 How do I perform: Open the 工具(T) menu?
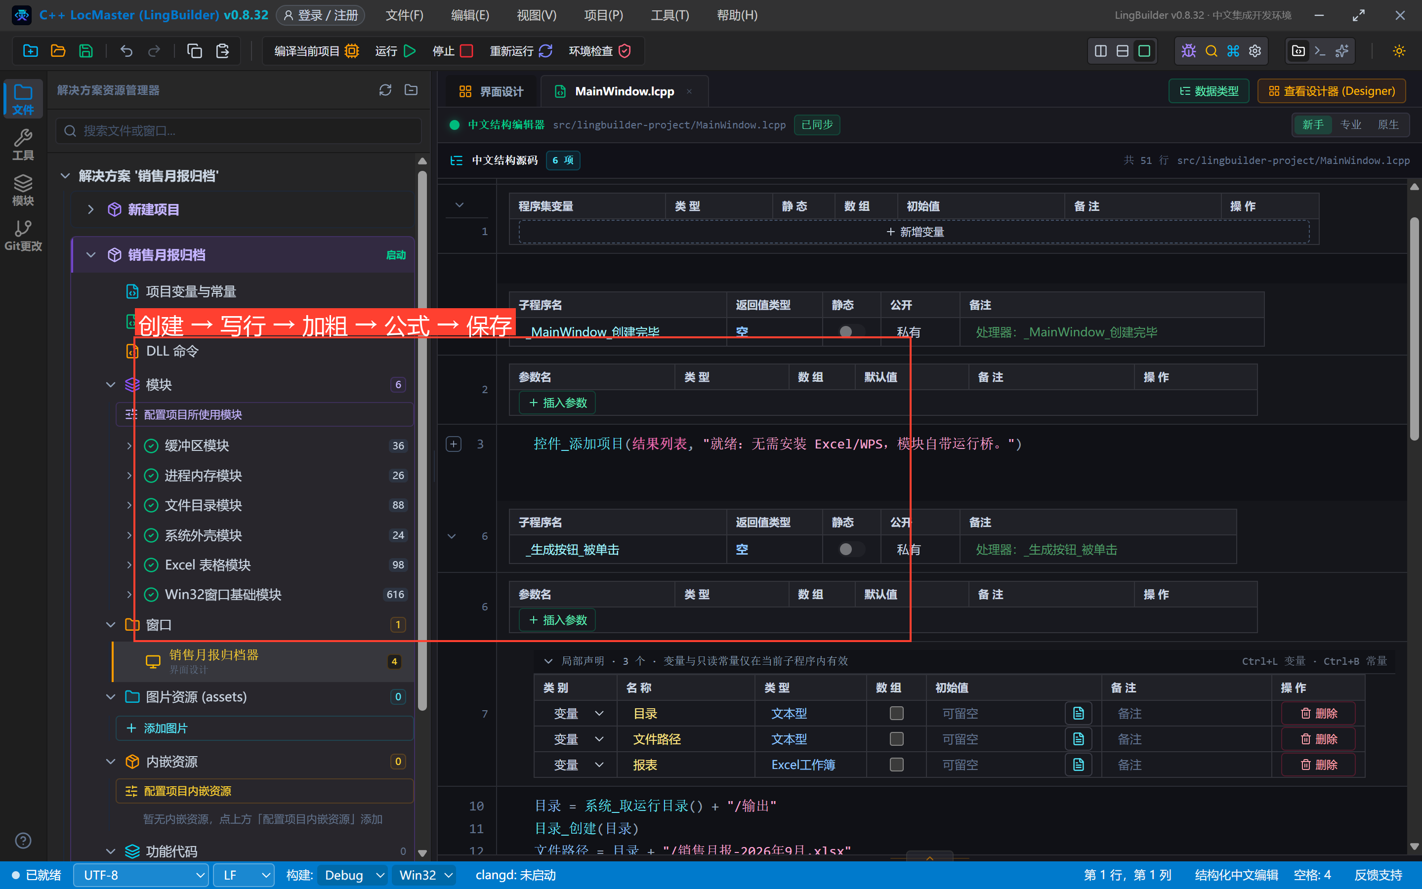click(670, 15)
